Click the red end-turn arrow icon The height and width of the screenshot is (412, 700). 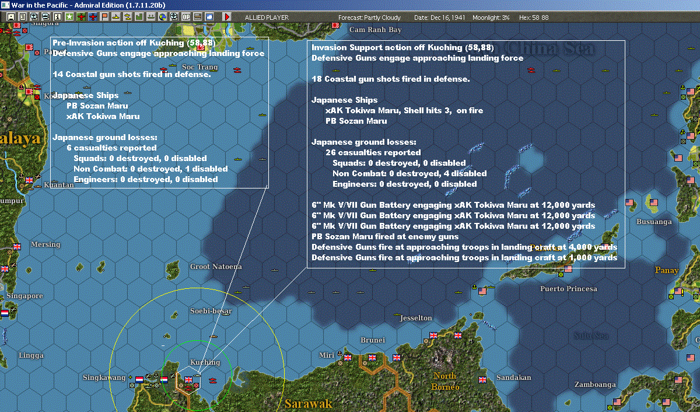227,18
